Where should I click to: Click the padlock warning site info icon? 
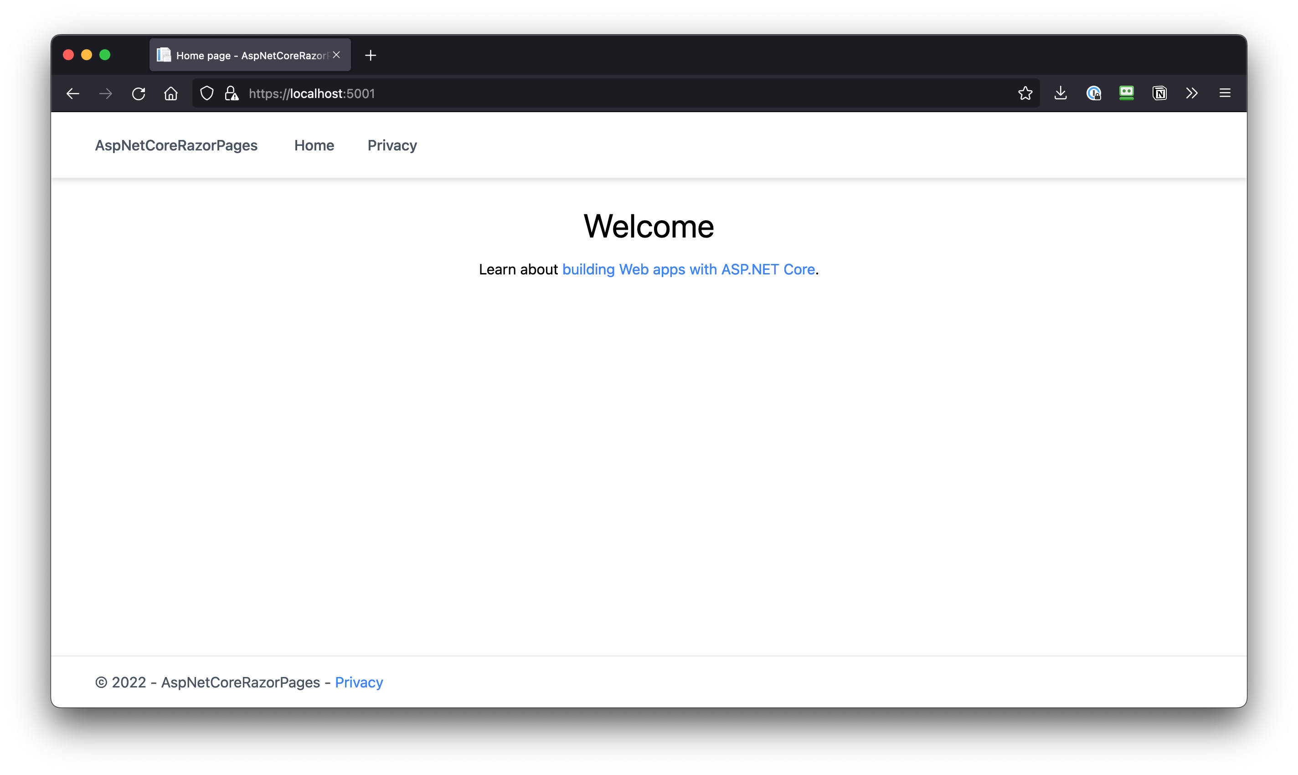(232, 93)
